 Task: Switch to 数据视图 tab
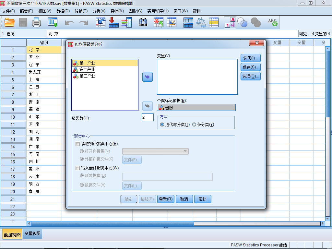pos(12,234)
